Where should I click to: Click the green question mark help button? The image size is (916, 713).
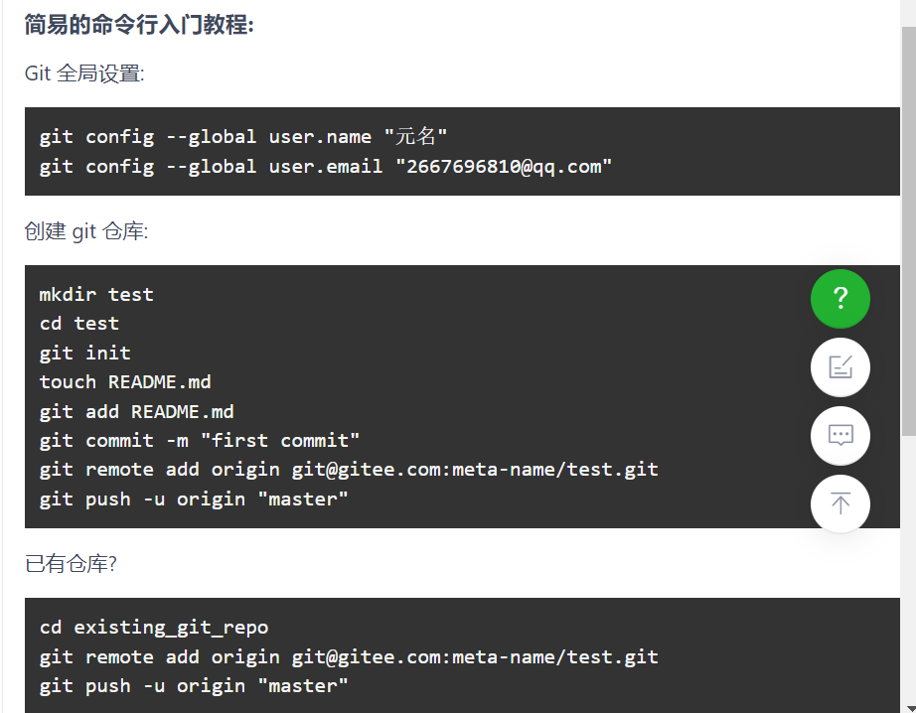point(840,299)
